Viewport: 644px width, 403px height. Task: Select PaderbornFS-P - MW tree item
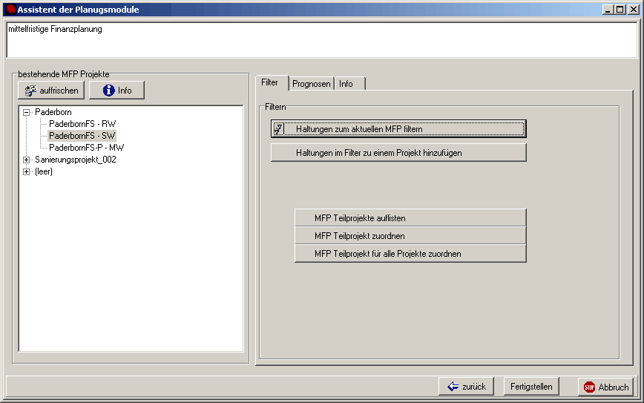(86, 148)
